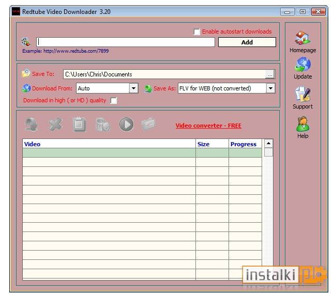Click the Download From globe icon
334x294 pixels.
click(x=26, y=88)
